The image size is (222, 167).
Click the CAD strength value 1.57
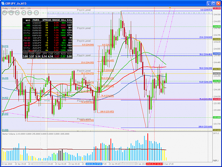point(57,56)
